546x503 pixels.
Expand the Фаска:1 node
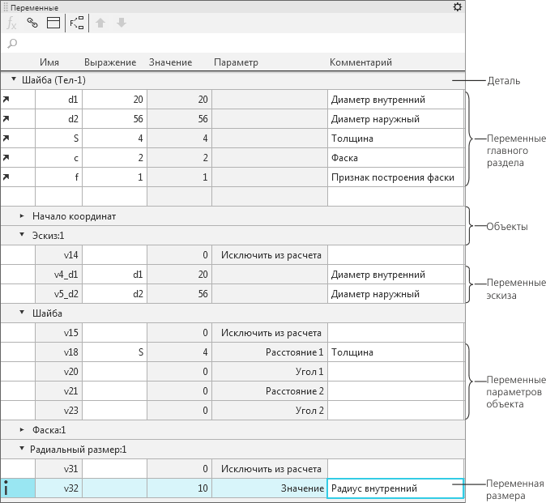point(23,430)
